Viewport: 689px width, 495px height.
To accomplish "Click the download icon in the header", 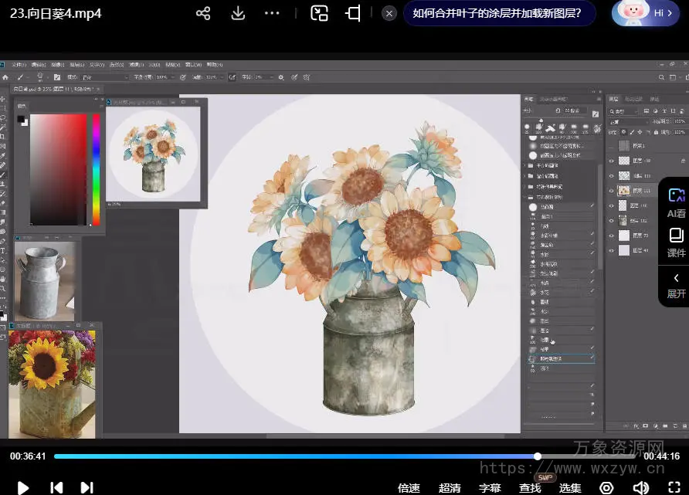I will click(238, 14).
